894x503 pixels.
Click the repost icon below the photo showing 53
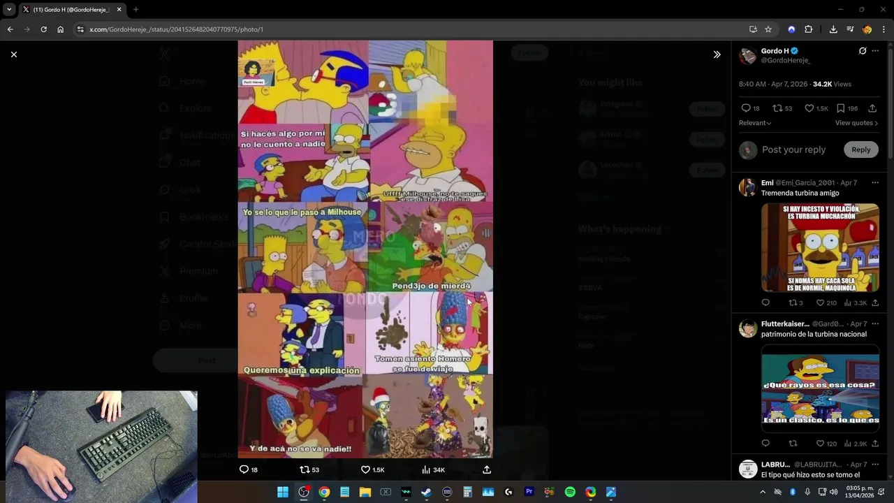point(304,469)
